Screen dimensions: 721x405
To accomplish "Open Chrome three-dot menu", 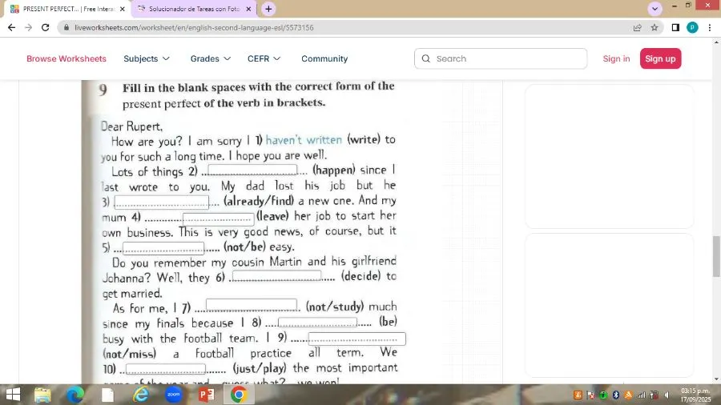I will (710, 27).
